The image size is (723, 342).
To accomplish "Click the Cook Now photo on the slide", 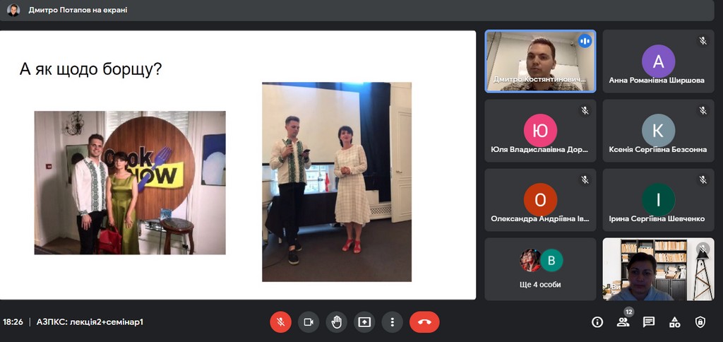I will click(x=130, y=182).
